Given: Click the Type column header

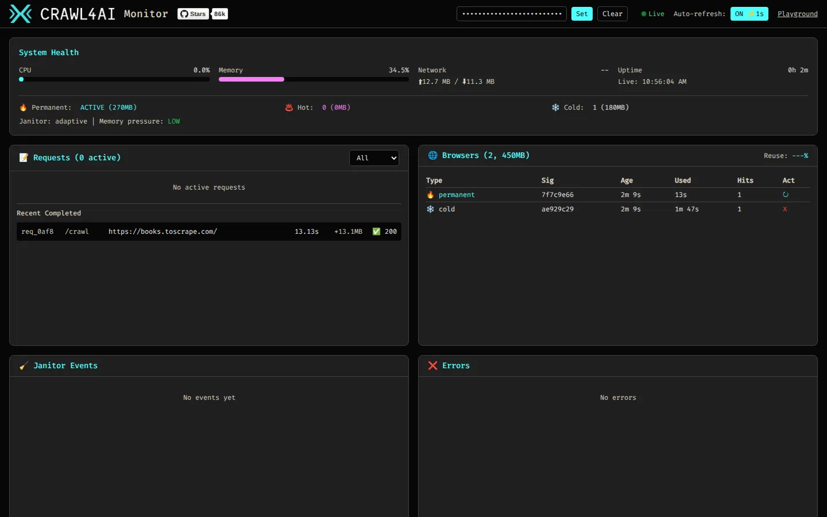Looking at the screenshot, I should click(434, 180).
